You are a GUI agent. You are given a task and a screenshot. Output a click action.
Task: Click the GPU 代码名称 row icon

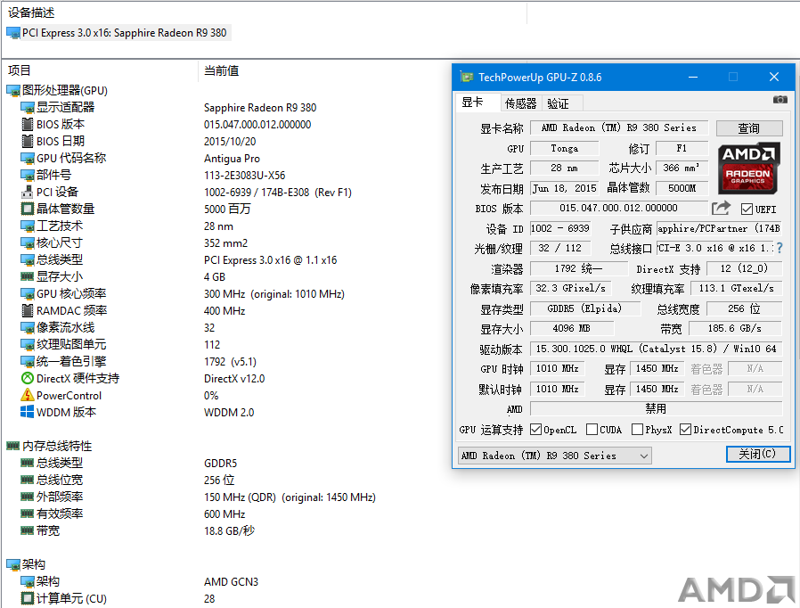tap(27, 159)
